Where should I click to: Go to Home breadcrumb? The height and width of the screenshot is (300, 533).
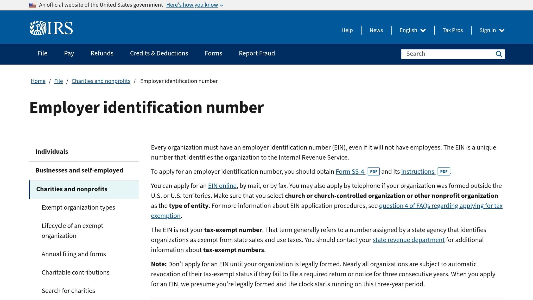[x=38, y=81]
